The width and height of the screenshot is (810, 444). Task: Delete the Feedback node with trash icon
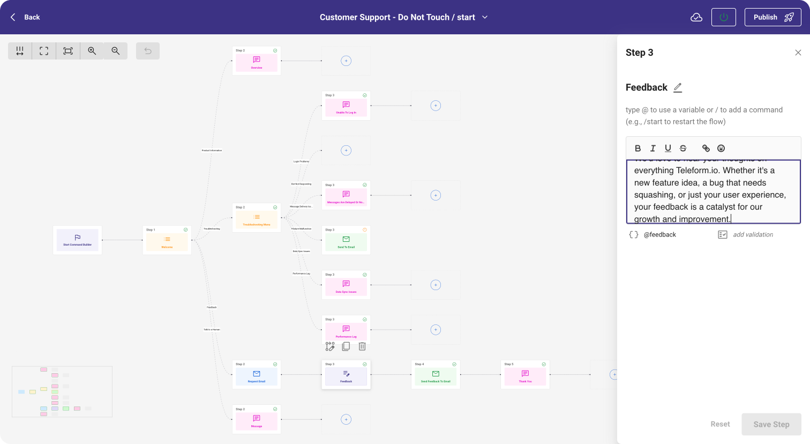pyautogui.click(x=362, y=346)
